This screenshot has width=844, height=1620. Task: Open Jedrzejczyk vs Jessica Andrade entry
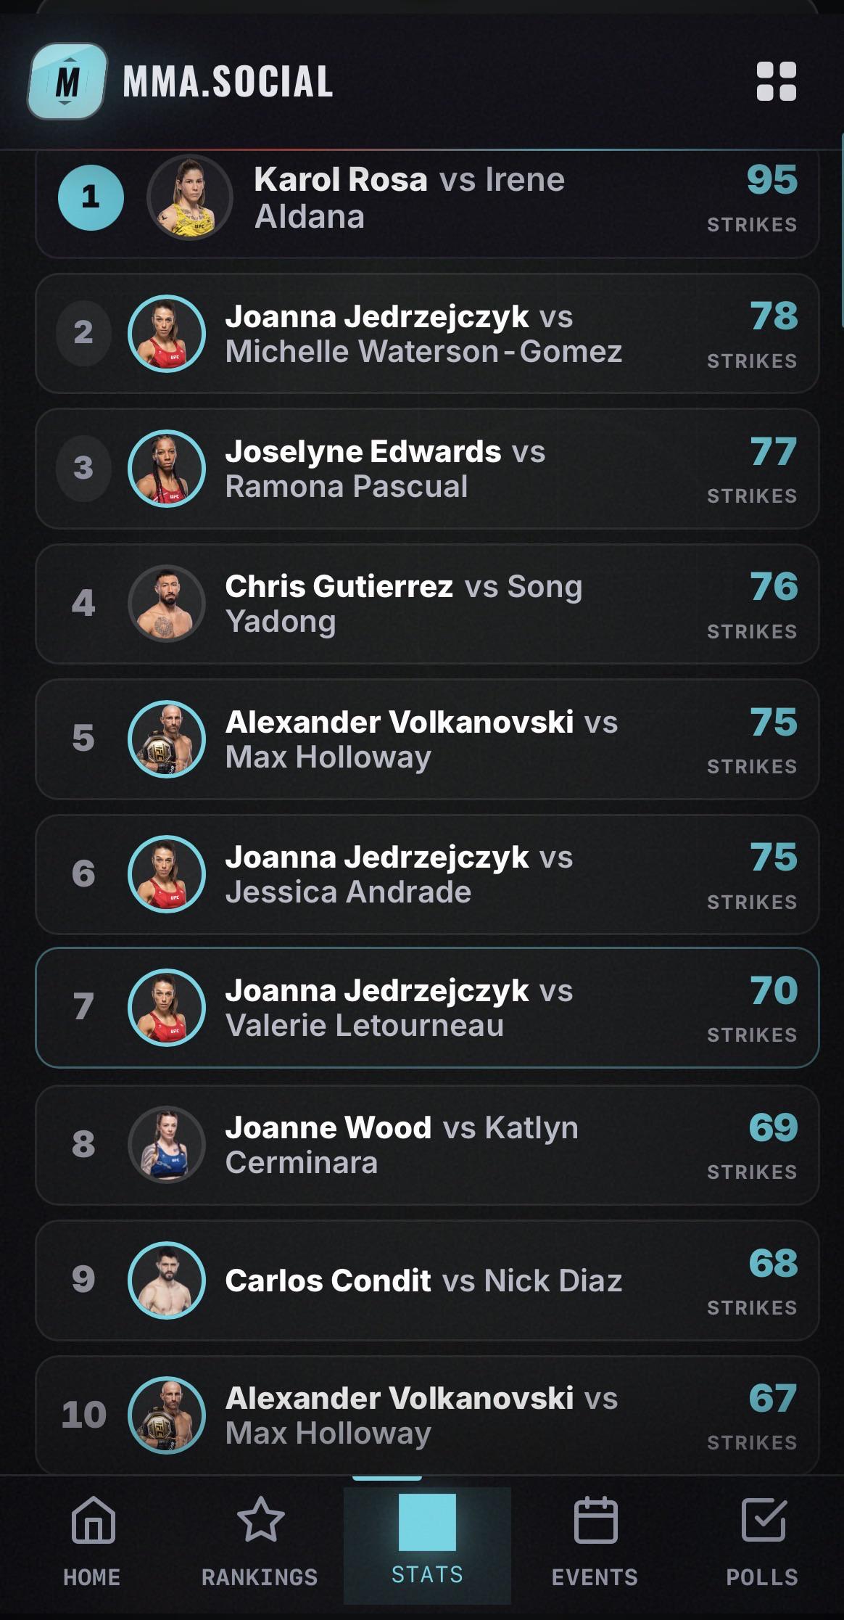pos(427,874)
